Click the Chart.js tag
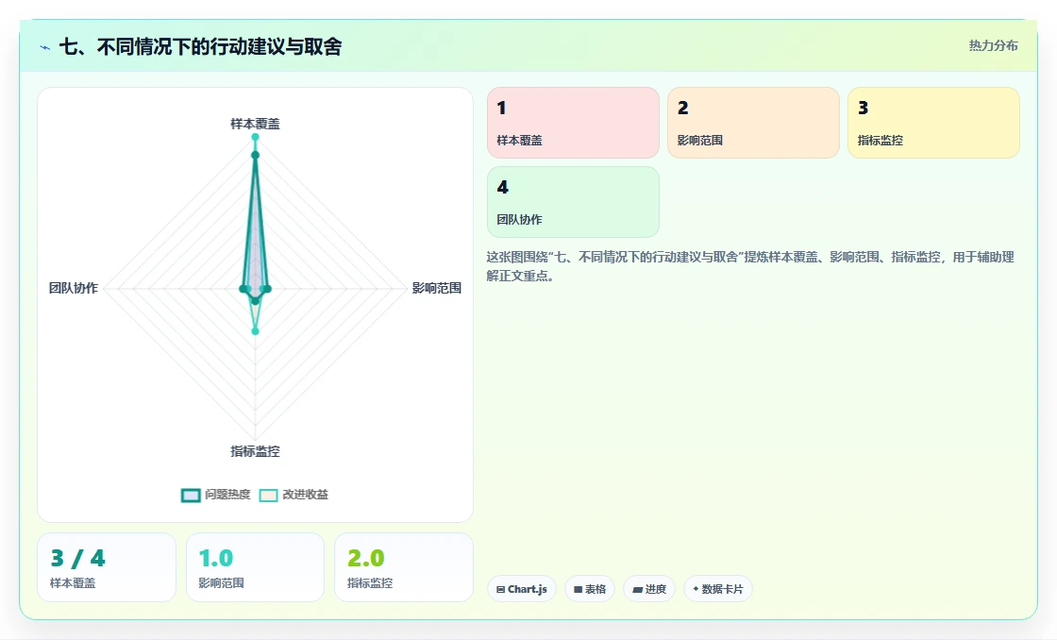Image resolution: width=1057 pixels, height=640 pixels. [x=522, y=589]
